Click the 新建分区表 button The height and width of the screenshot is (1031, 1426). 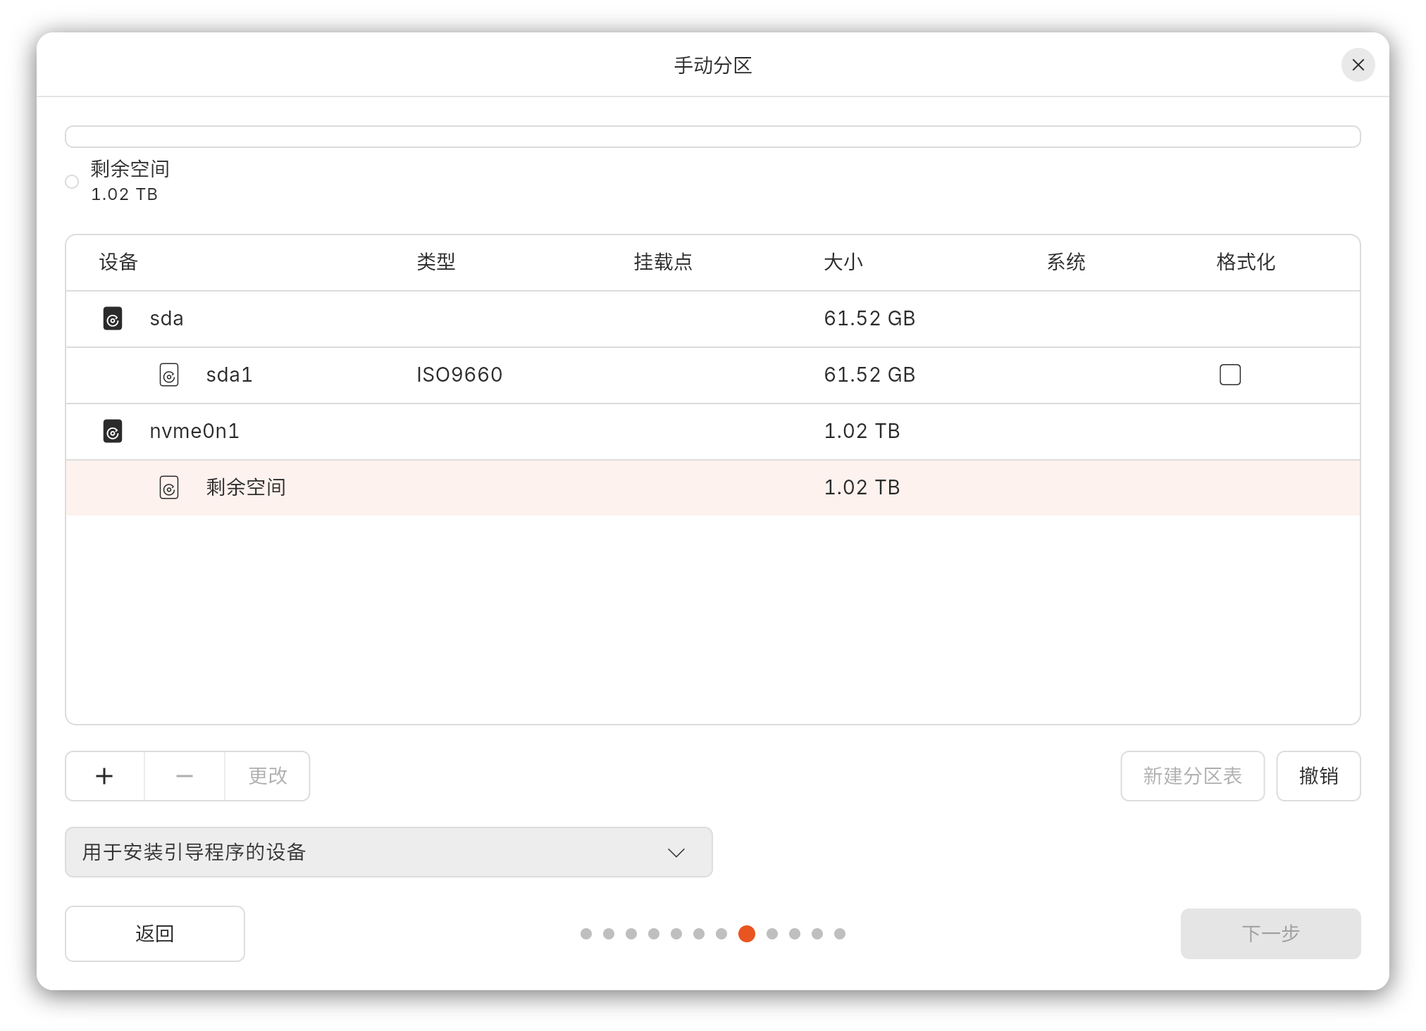point(1193,776)
